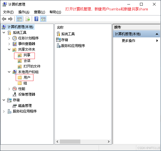161x151 pixels.
Task: Click the 磁盘管理 drive icon
Action: (15, 106)
